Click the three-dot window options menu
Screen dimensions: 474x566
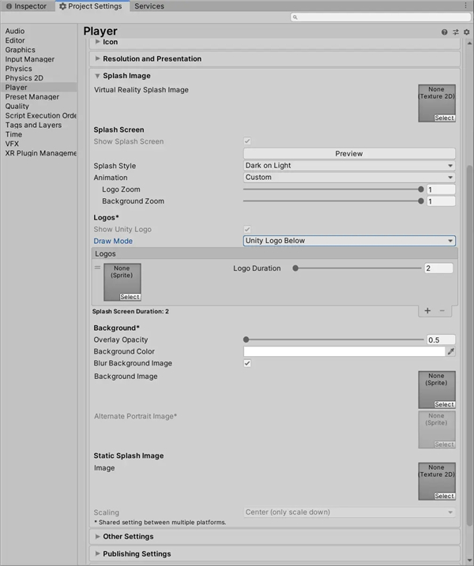tap(467, 6)
